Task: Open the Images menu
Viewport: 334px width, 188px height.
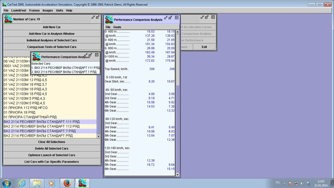Action: [x=48, y=10]
